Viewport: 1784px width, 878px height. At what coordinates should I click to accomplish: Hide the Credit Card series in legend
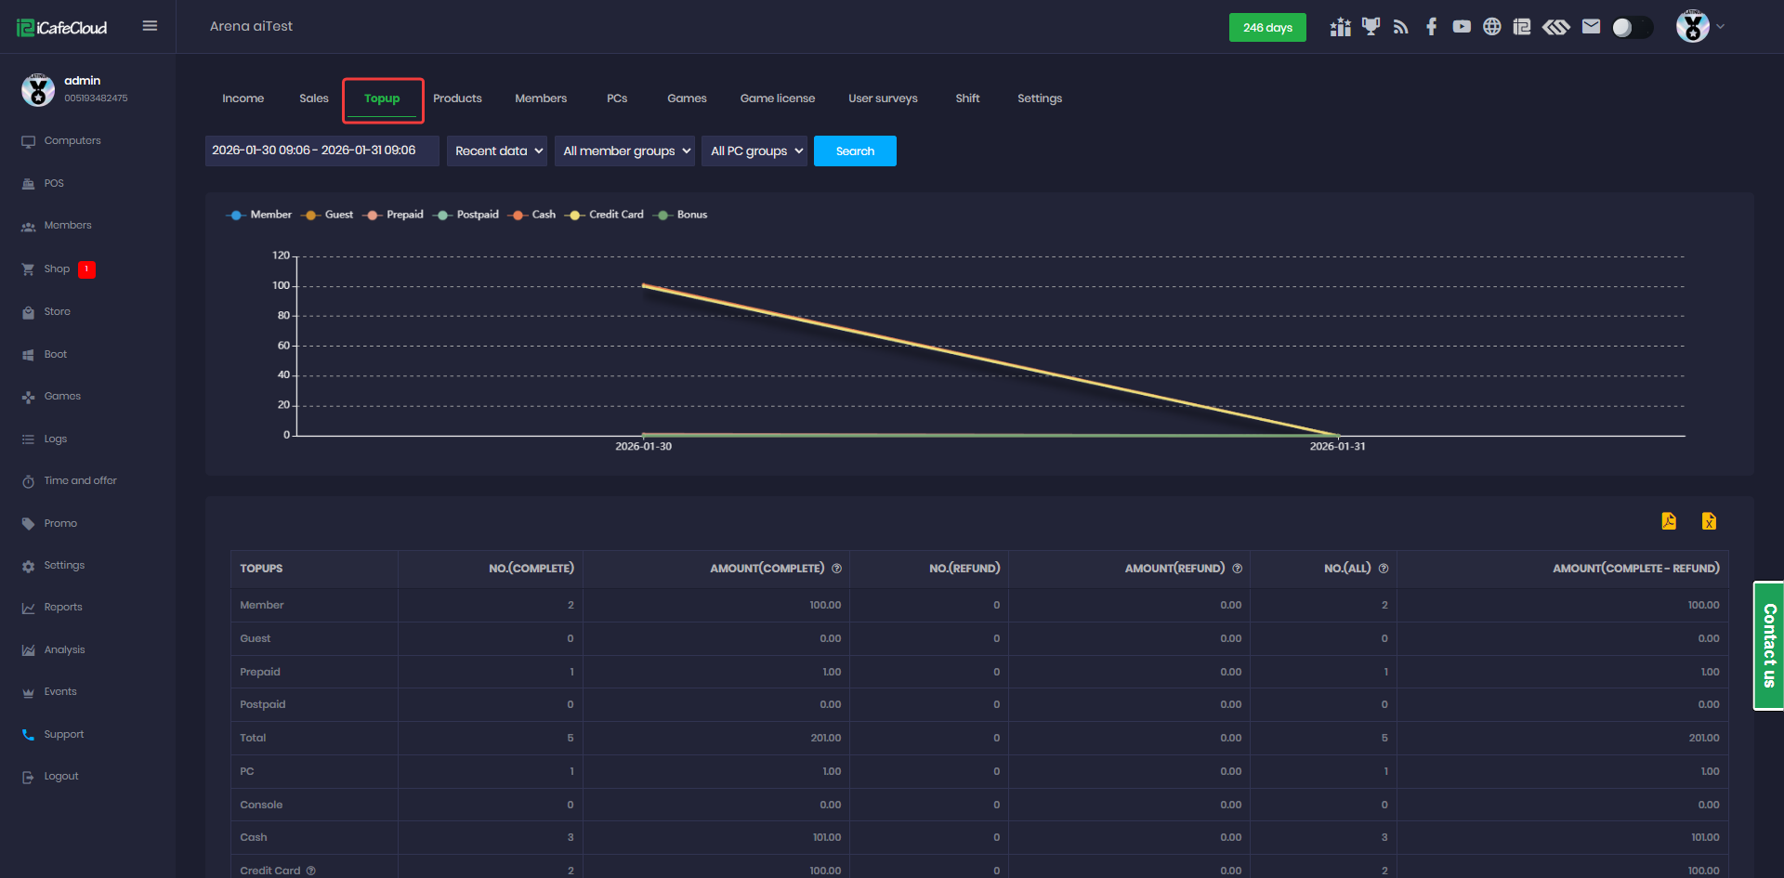click(605, 215)
